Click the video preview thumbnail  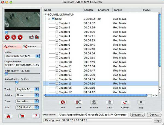click(x=22, y=20)
